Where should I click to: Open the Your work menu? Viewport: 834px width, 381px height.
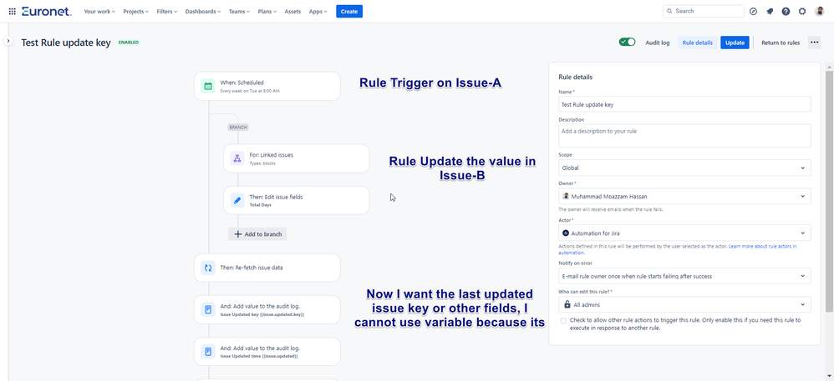click(99, 11)
